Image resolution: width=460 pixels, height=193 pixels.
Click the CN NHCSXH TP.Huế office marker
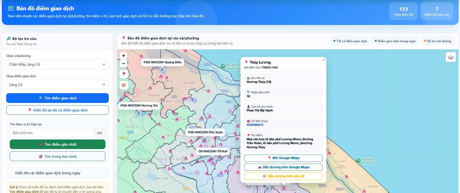(213, 158)
